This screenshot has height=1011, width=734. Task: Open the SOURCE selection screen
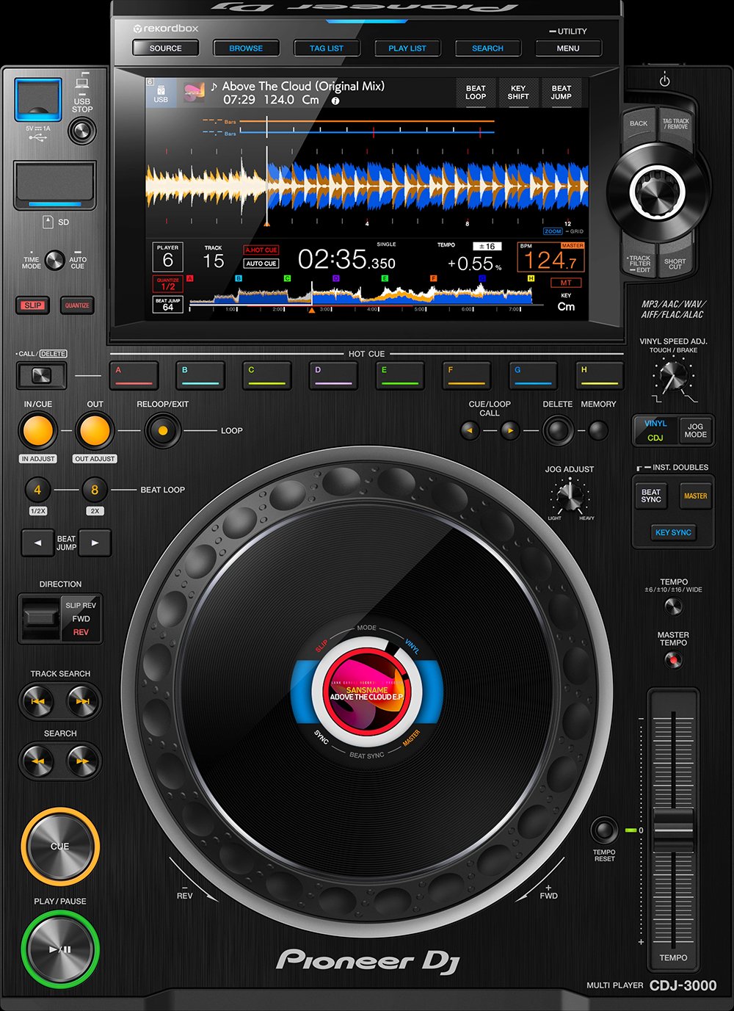165,48
